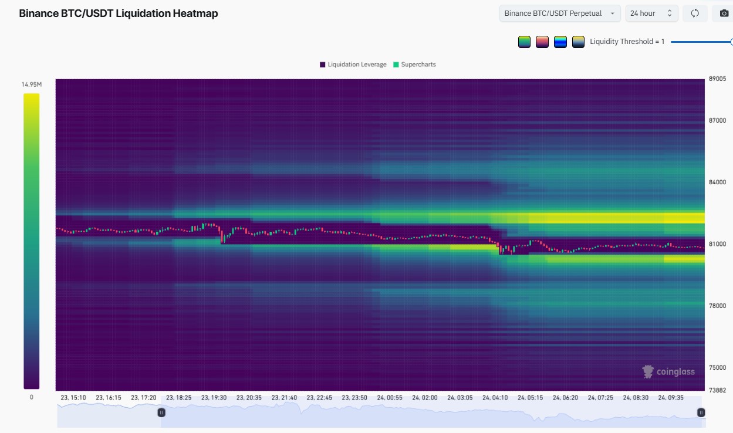The width and height of the screenshot is (733, 433).
Task: Toggle the Liquidation Leverage legend series
Action: 353,65
